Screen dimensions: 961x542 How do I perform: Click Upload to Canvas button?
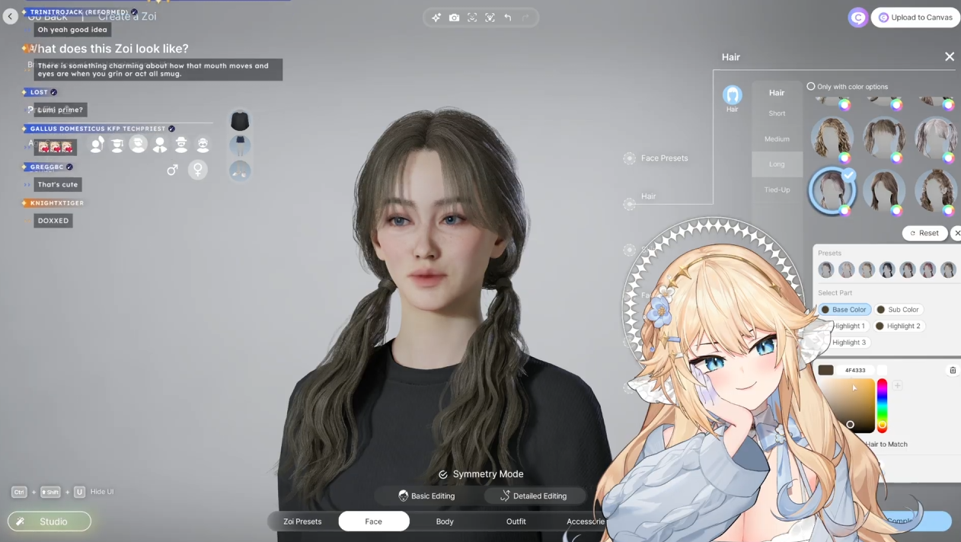pos(915,18)
